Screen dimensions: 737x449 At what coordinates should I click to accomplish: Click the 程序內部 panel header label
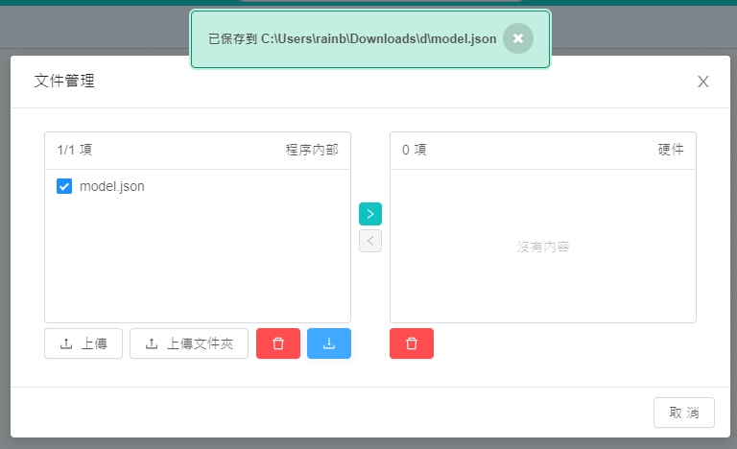coord(312,151)
